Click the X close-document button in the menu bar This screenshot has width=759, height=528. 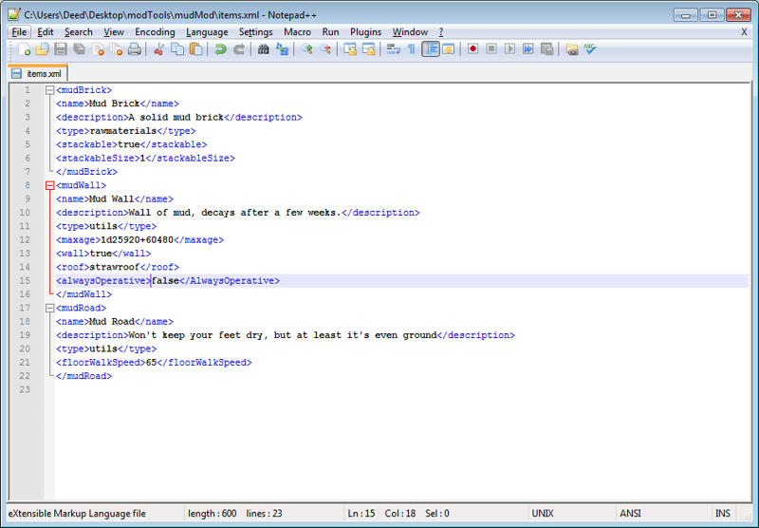point(744,32)
